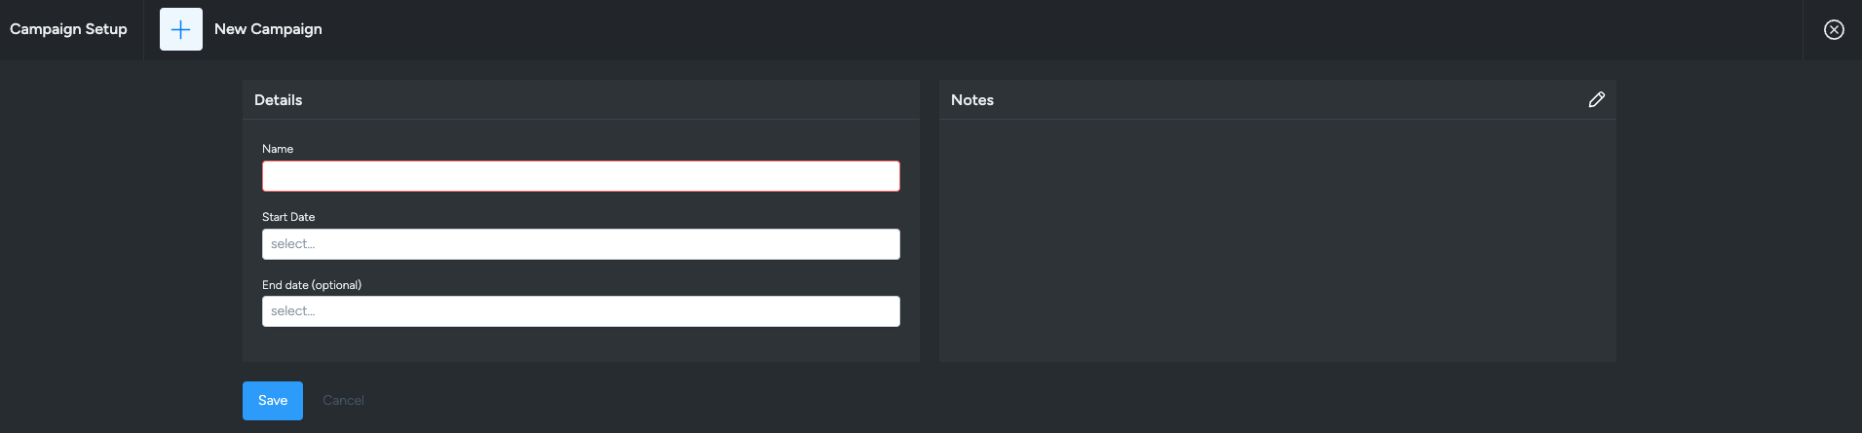Switch to the Campaign Setup tab

pyautogui.click(x=68, y=29)
